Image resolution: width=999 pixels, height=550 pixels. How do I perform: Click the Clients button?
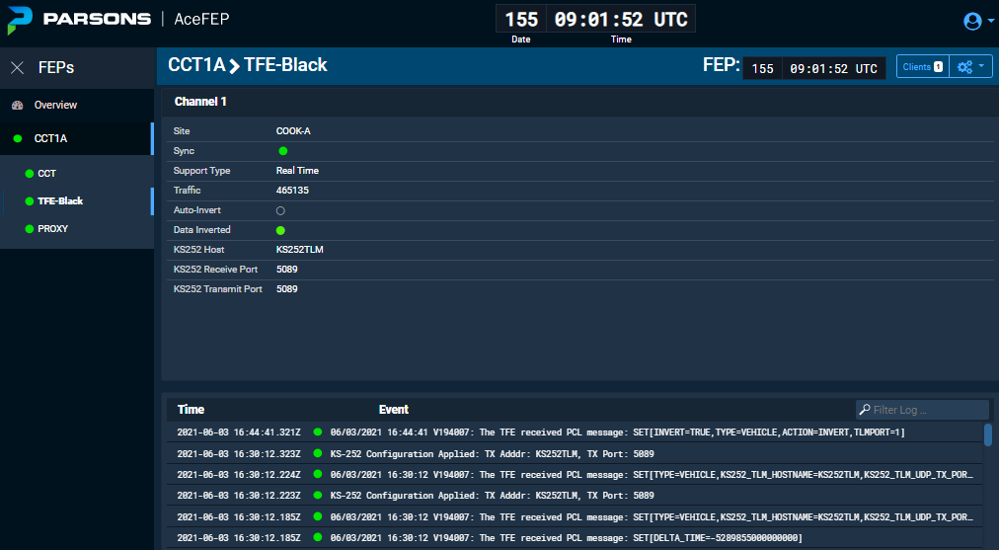(922, 67)
